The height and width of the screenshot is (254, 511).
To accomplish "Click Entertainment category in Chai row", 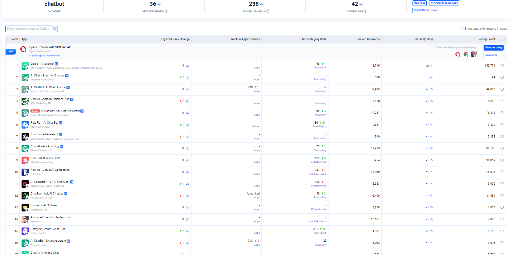I will (319, 162).
